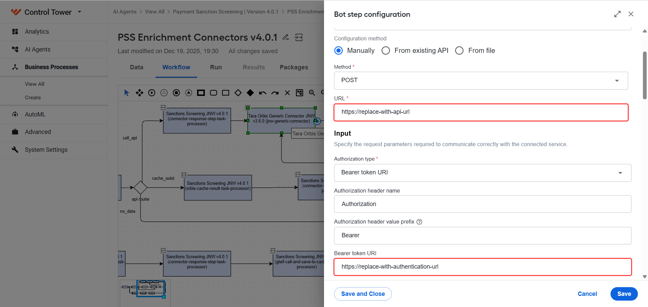648x307 pixels.
Task: Click the Bearer token URI input field
Action: pyautogui.click(x=483, y=267)
